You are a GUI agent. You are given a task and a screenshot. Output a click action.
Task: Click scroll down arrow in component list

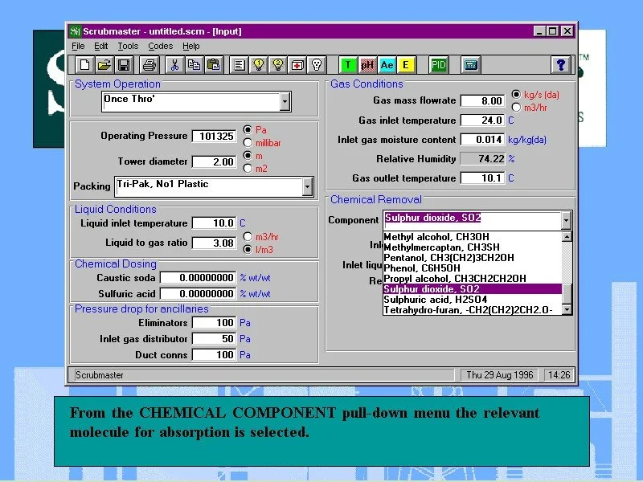[567, 310]
